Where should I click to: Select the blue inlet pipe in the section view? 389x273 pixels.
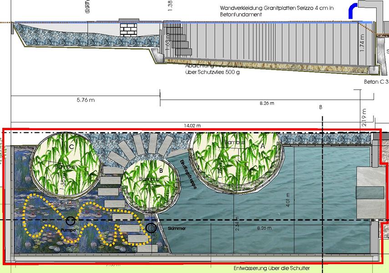coord(353,11)
